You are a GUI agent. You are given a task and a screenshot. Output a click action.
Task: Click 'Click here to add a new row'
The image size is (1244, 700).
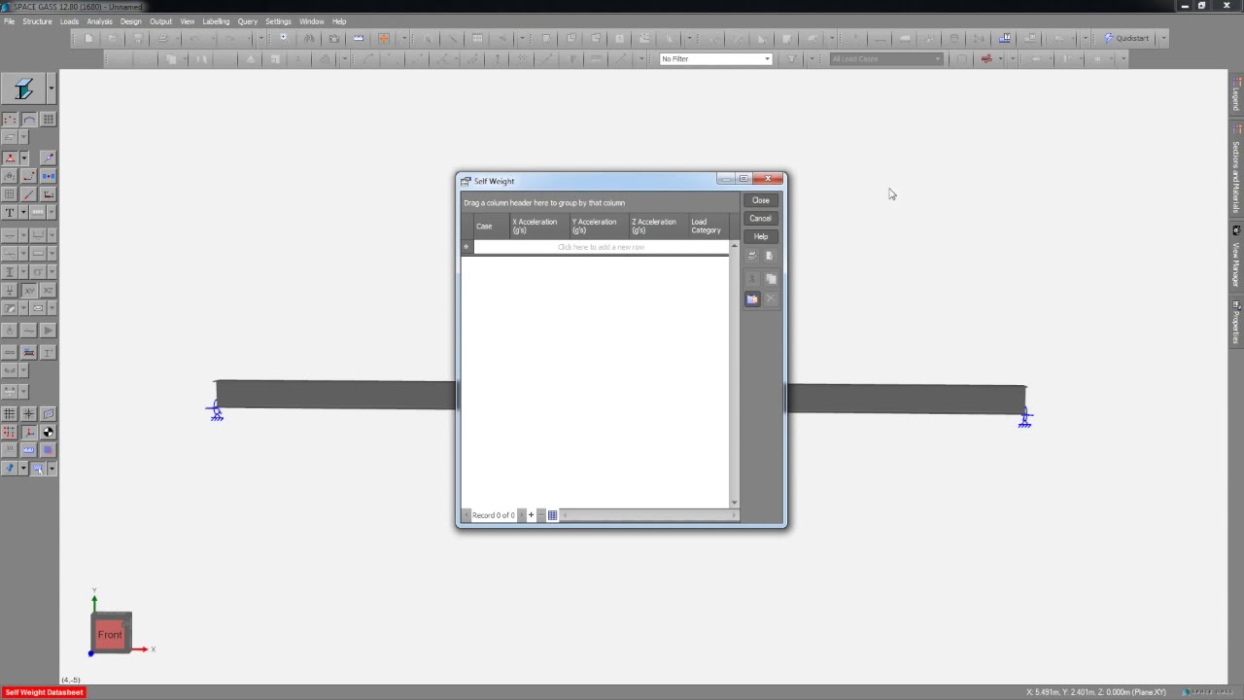click(x=601, y=247)
